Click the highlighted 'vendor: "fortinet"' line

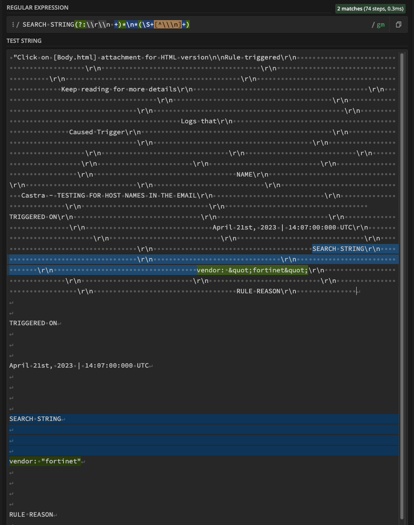[x=45, y=461]
